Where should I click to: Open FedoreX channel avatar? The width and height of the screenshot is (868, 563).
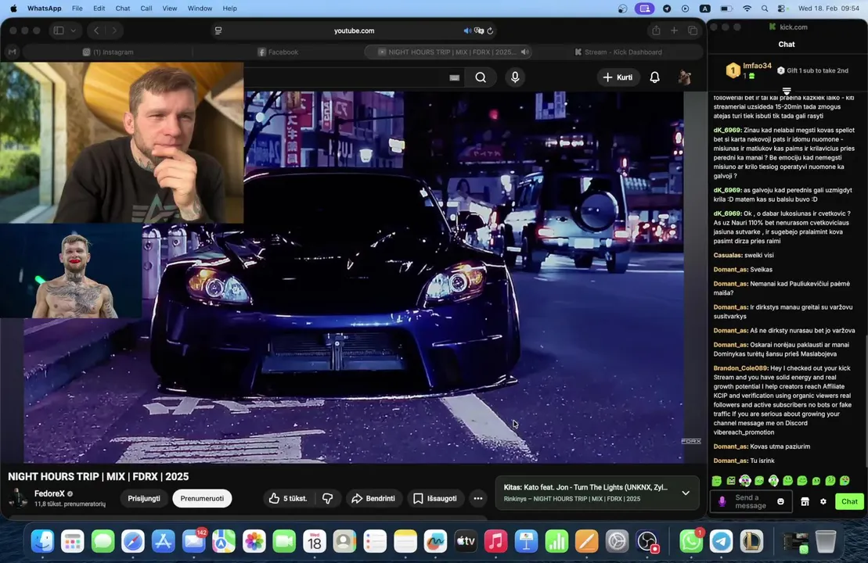pyautogui.click(x=18, y=498)
